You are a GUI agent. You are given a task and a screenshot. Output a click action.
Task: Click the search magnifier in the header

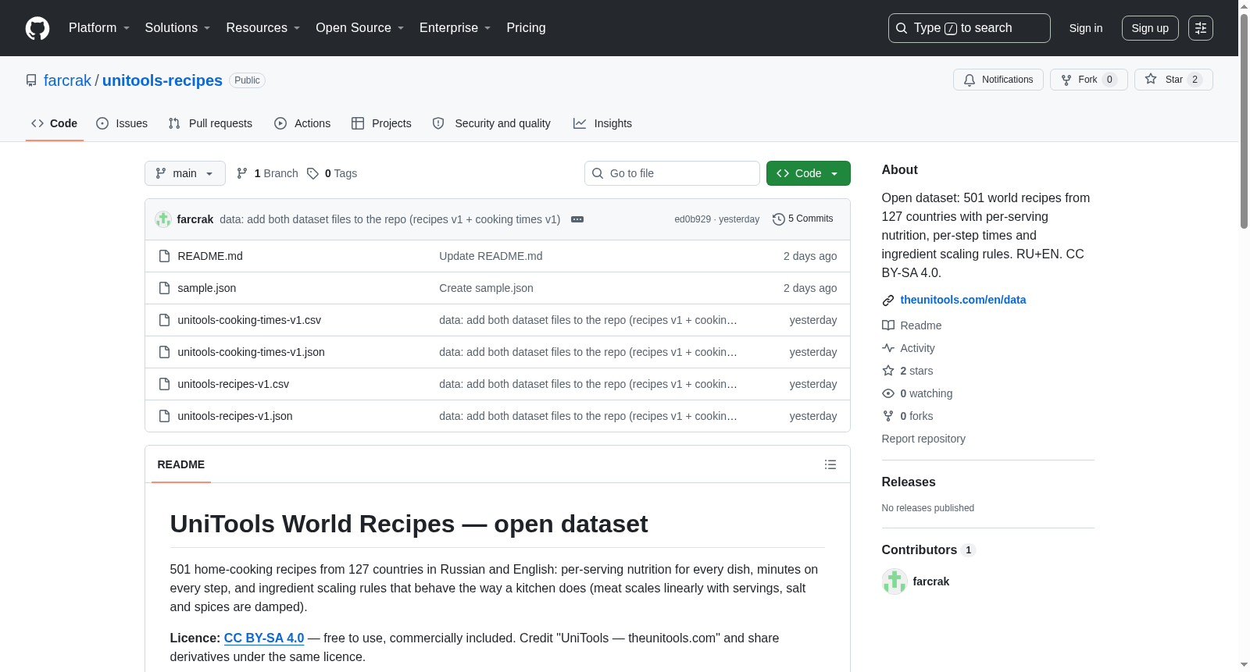(902, 28)
